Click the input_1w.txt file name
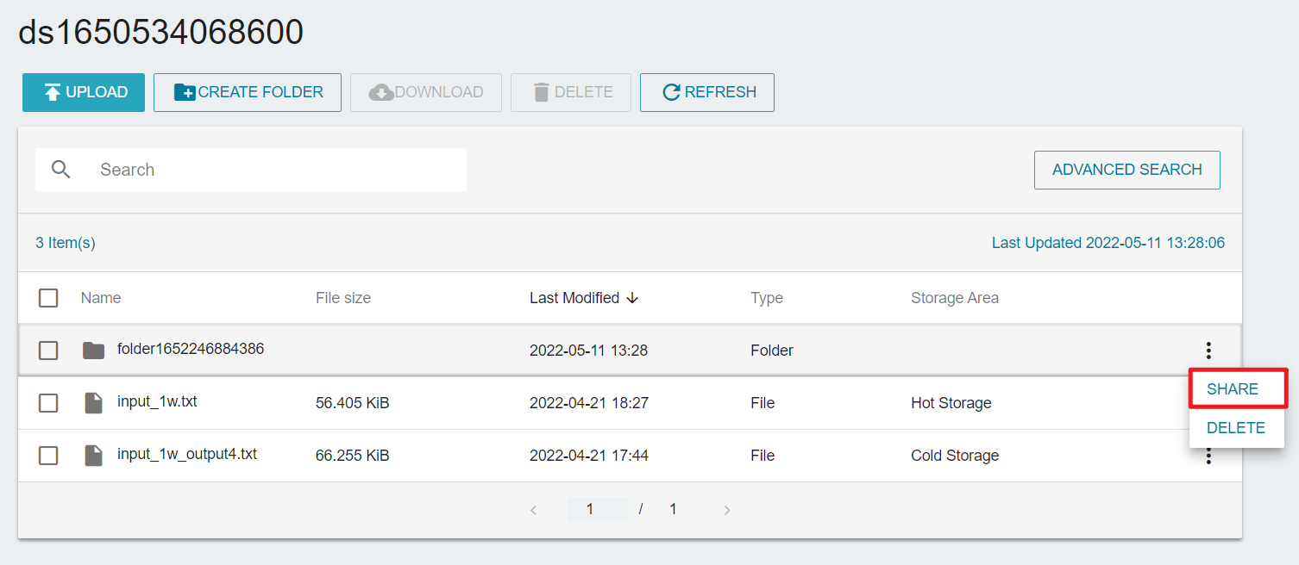Image resolution: width=1299 pixels, height=565 pixels. point(157,401)
